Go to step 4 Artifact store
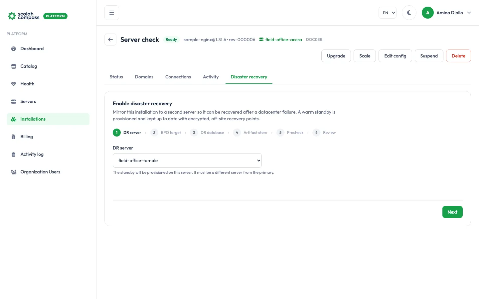This screenshot has height=299, width=479. click(x=250, y=133)
